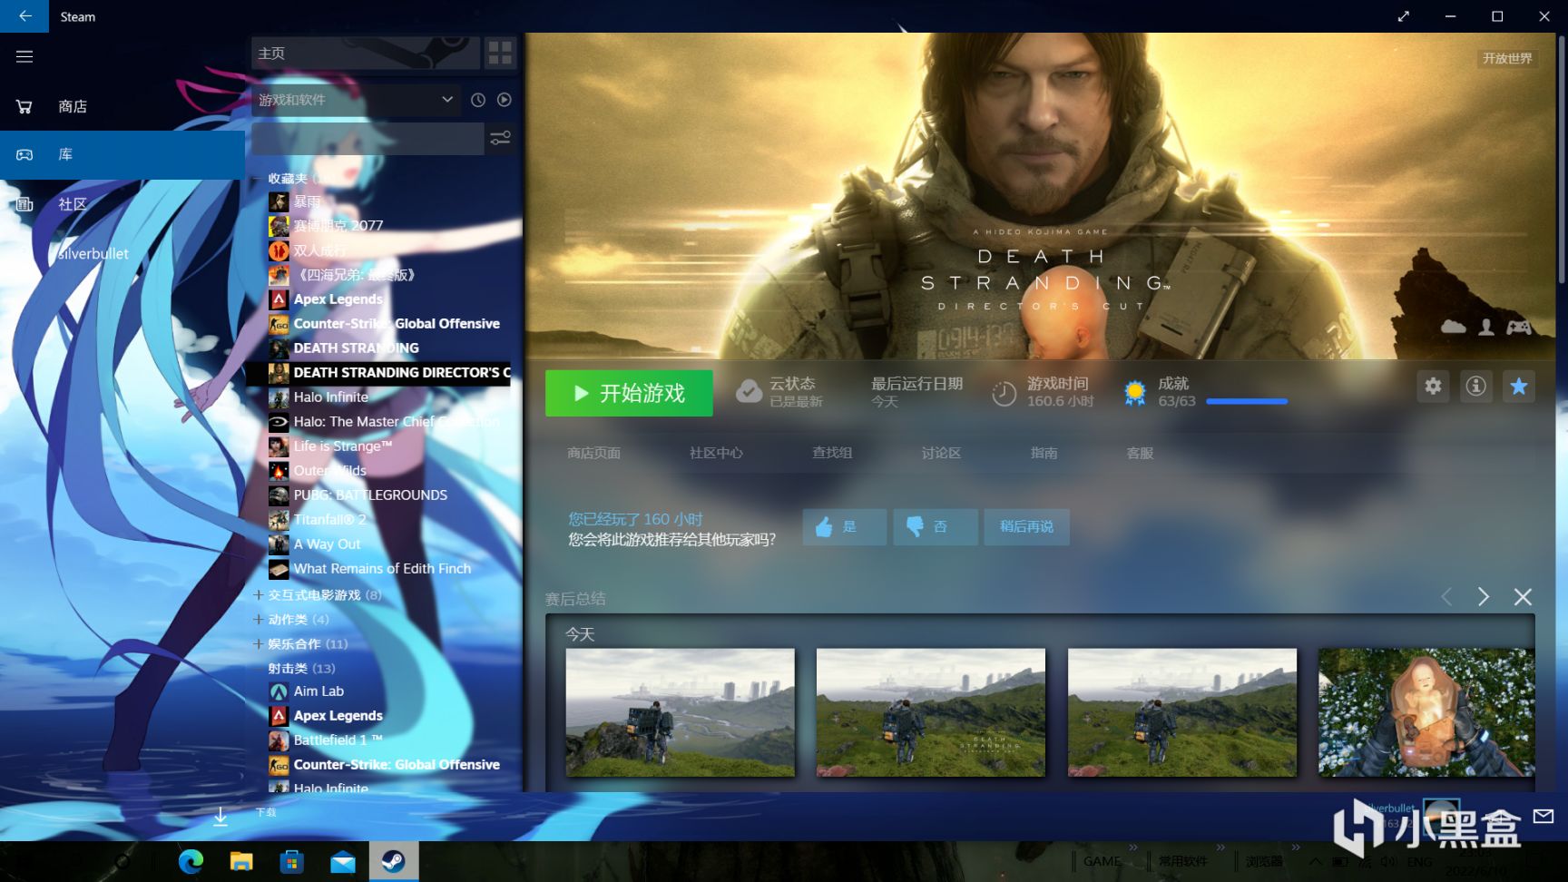The height and width of the screenshot is (882, 1568).
Task: Select Outer Wilds game entry
Action: (329, 470)
